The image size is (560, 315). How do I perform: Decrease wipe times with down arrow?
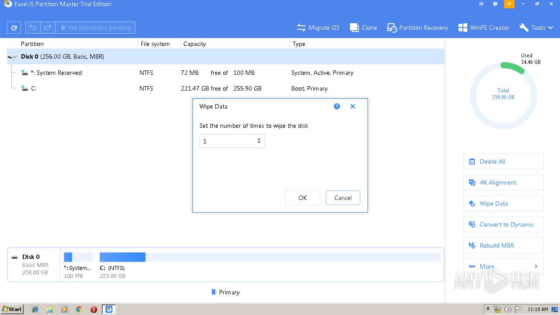(x=259, y=143)
